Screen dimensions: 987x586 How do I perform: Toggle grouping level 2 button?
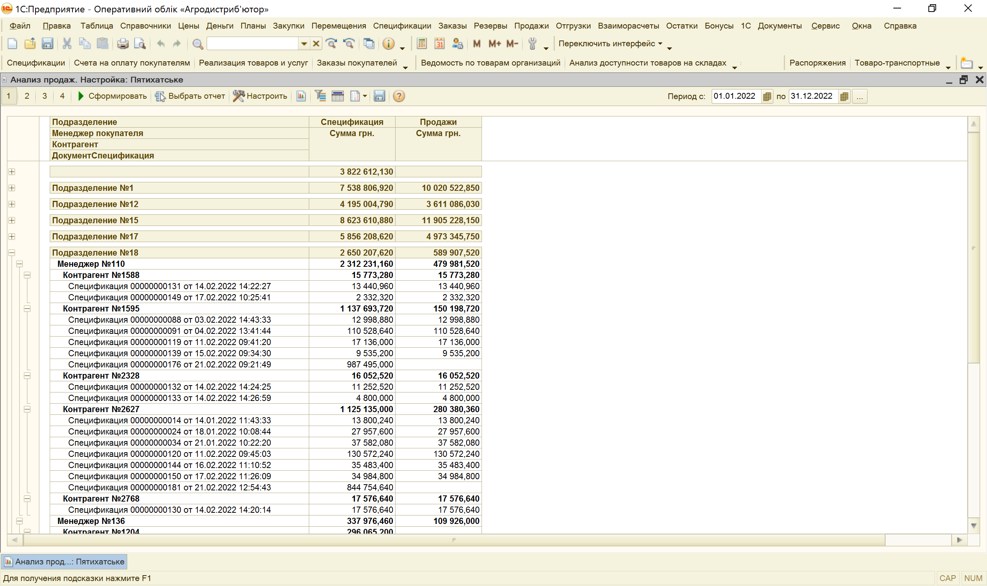27,96
